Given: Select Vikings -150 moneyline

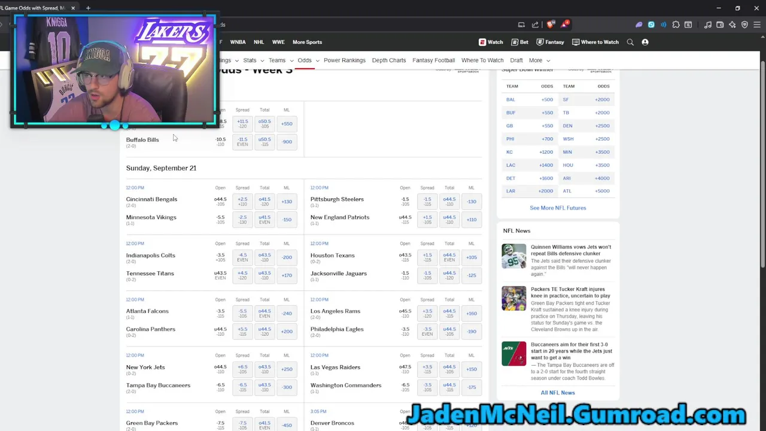Looking at the screenshot, I should (287, 220).
